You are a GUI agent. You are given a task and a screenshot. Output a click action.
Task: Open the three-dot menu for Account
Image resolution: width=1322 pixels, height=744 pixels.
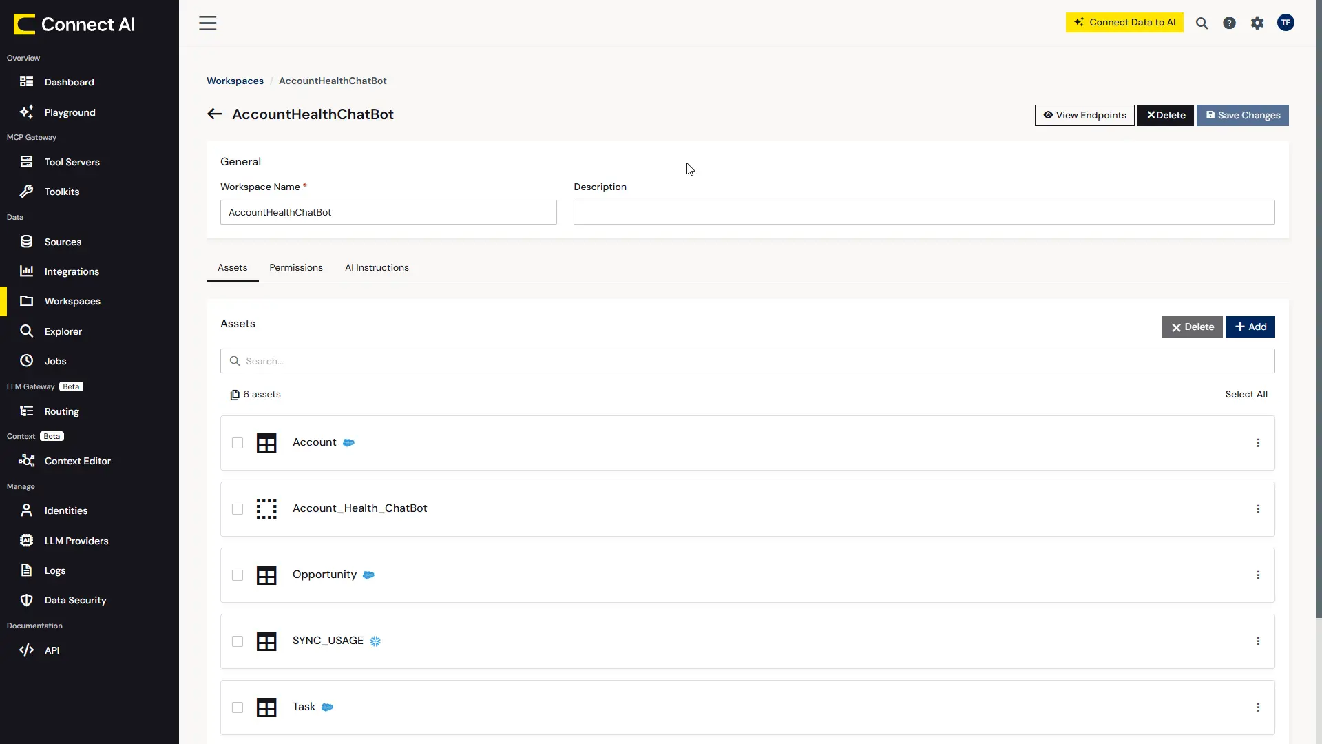(1258, 443)
